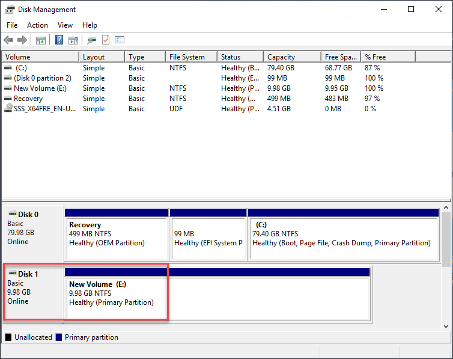The image size is (453, 359).
Task: Toggle the Show/Hide Console Tree icon
Action: [41, 40]
